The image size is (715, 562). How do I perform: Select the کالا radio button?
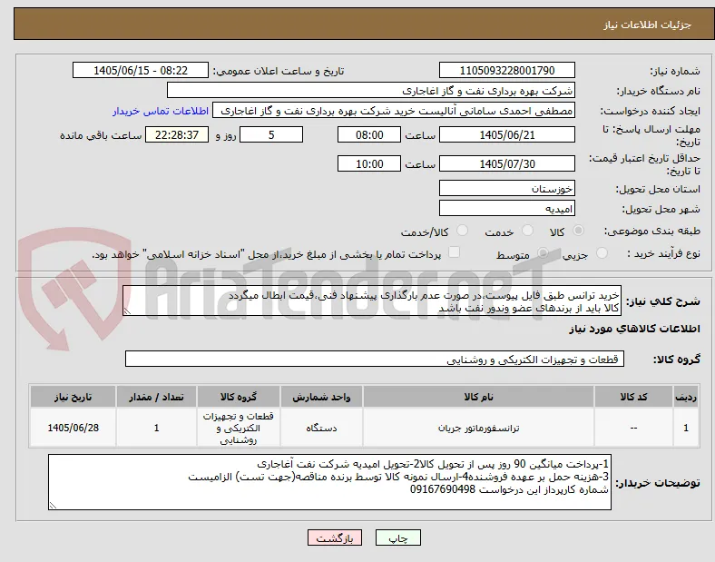tap(578, 231)
